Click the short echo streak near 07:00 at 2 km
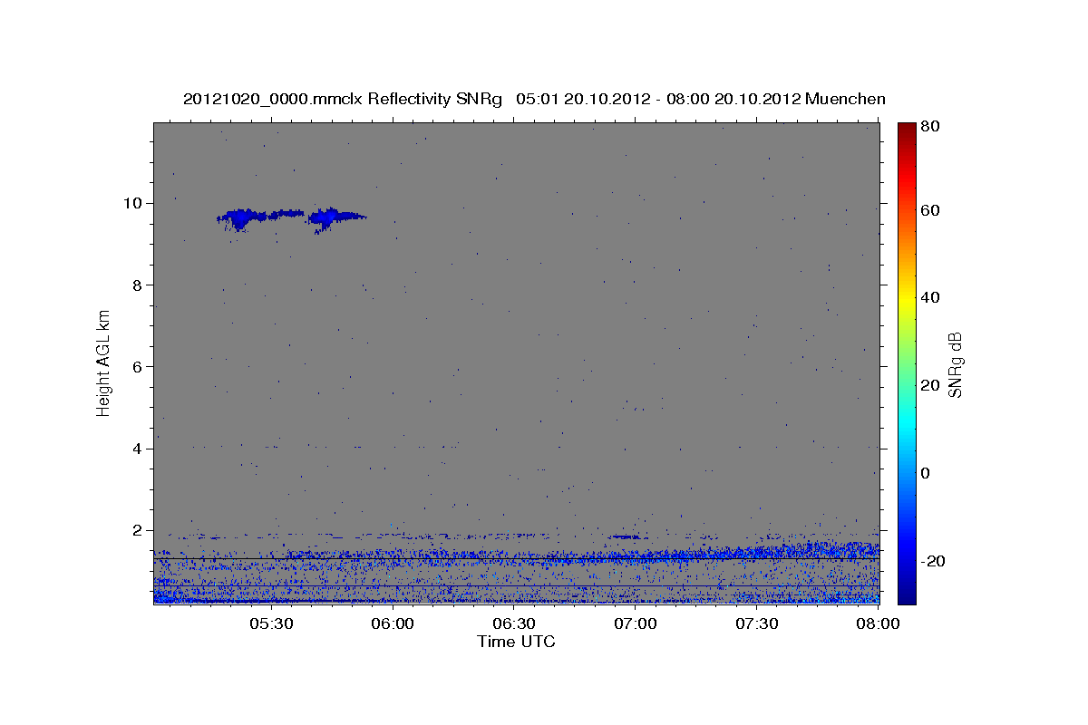1088x725 pixels. [x=624, y=536]
